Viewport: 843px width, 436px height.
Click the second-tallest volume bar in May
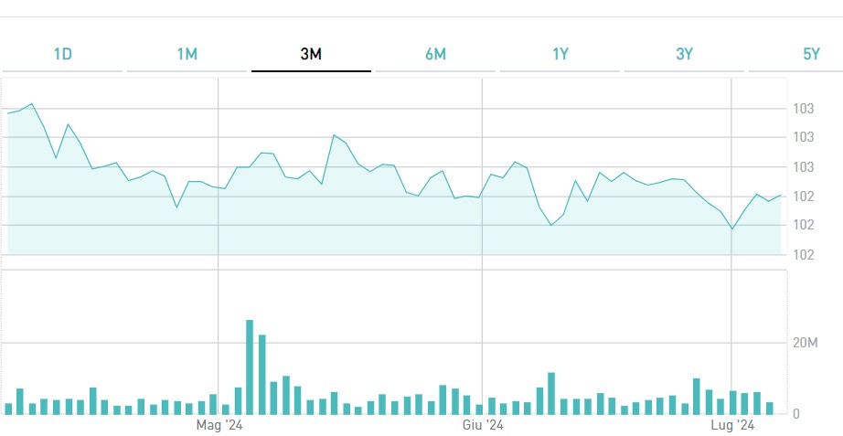[x=261, y=374]
